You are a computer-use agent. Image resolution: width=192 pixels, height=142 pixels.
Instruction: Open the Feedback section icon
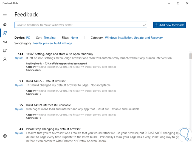(x=5, y=33)
